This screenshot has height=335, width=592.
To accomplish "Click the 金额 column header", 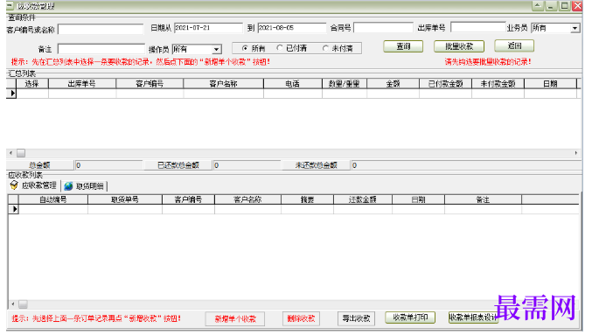I will 393,83.
